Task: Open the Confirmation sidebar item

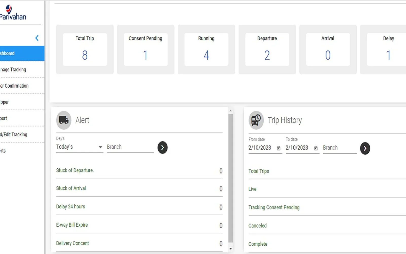Action: coord(22,86)
